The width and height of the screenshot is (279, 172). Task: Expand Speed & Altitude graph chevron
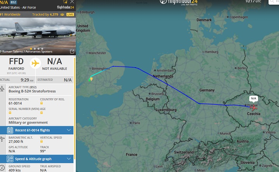tap(69, 159)
